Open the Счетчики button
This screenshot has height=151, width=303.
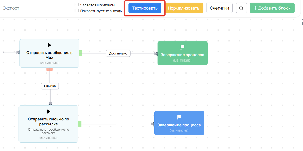click(x=219, y=8)
